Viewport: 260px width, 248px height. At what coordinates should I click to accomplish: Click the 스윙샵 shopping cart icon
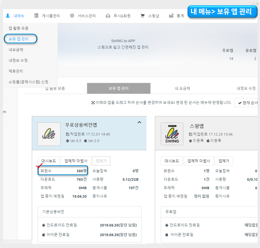click(143, 16)
